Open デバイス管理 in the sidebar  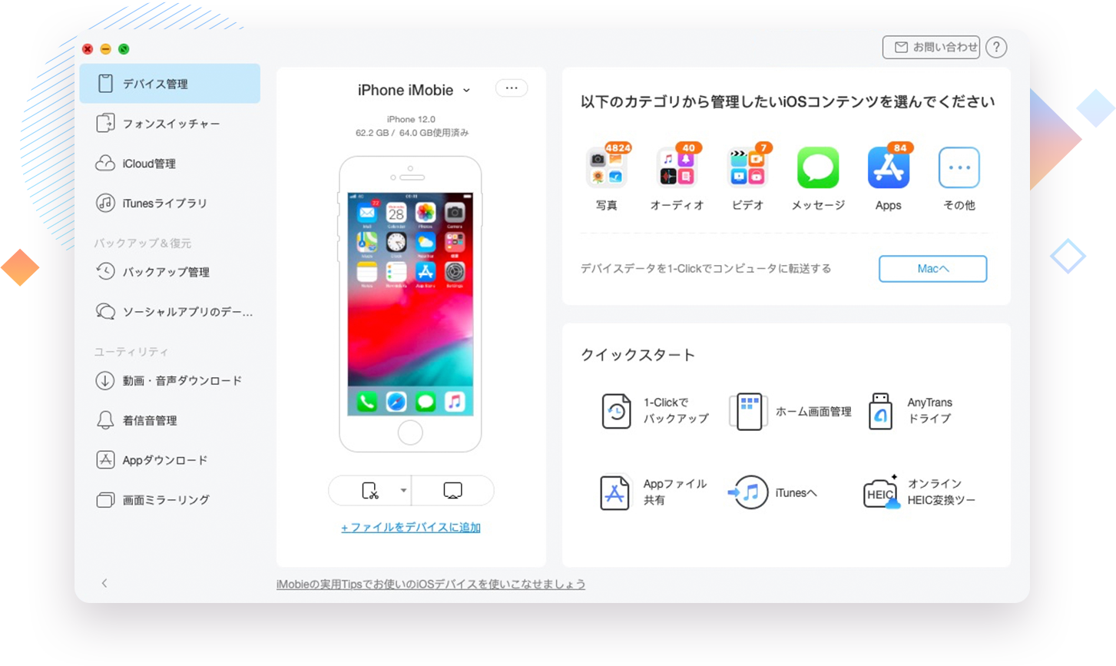170,84
